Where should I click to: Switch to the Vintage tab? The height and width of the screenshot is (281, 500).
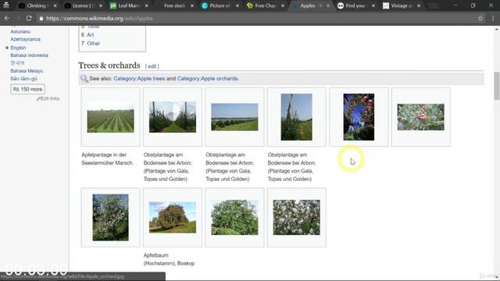tap(401, 5)
